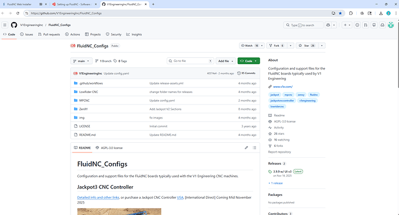The height and width of the screenshot is (215, 399).
Task: Open the LICENSE file
Action: [84, 126]
